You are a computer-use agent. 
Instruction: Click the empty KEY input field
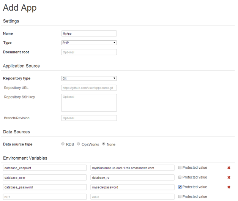pos(45,197)
